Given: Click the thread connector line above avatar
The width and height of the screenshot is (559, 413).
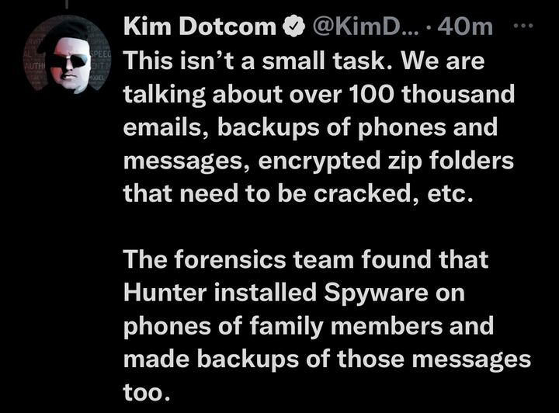Looking at the screenshot, I should pos(68,4).
